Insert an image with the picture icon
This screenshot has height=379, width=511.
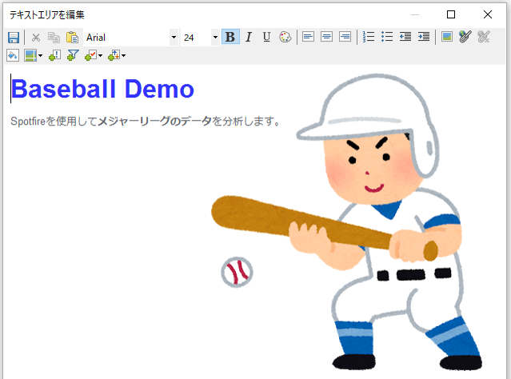pyautogui.click(x=447, y=37)
